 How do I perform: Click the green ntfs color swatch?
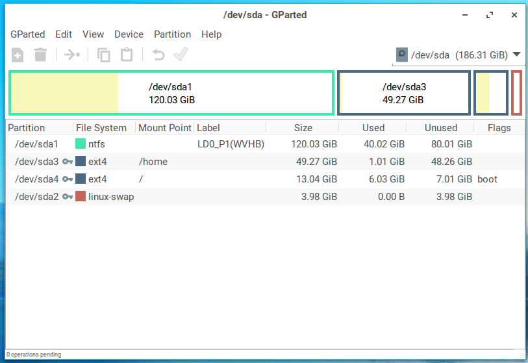[81, 144]
